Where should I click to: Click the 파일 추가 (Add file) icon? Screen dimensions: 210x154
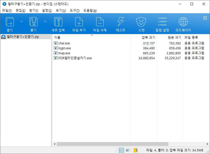(79, 22)
